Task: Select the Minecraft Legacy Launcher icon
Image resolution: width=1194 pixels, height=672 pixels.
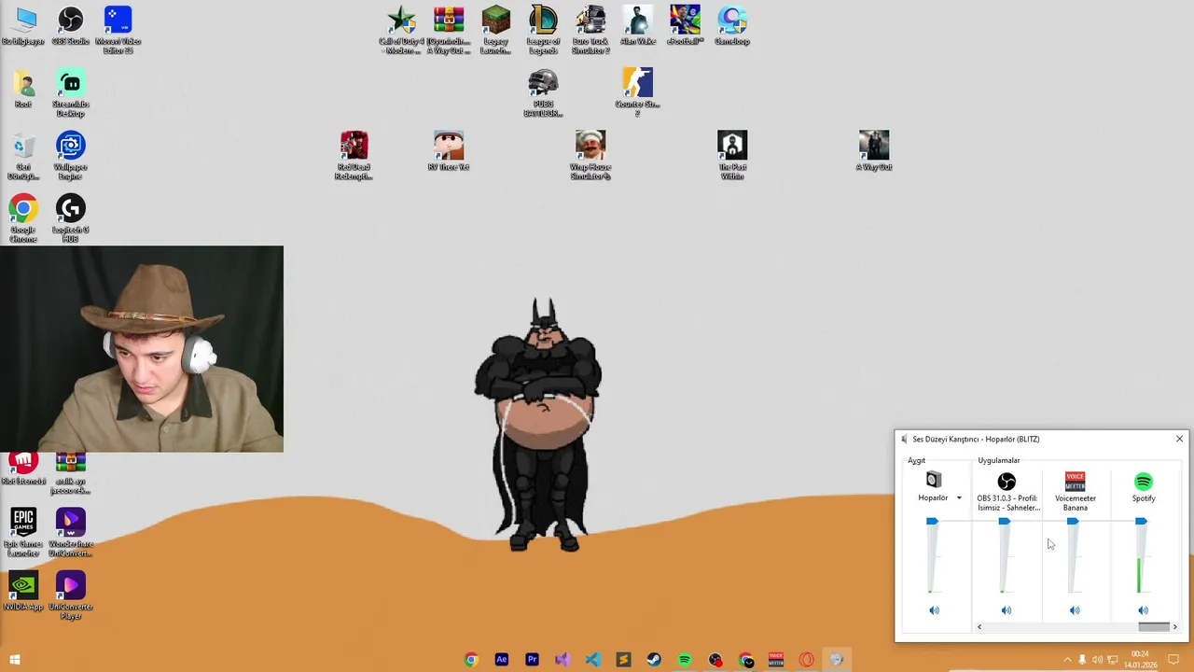Action: coord(495,30)
